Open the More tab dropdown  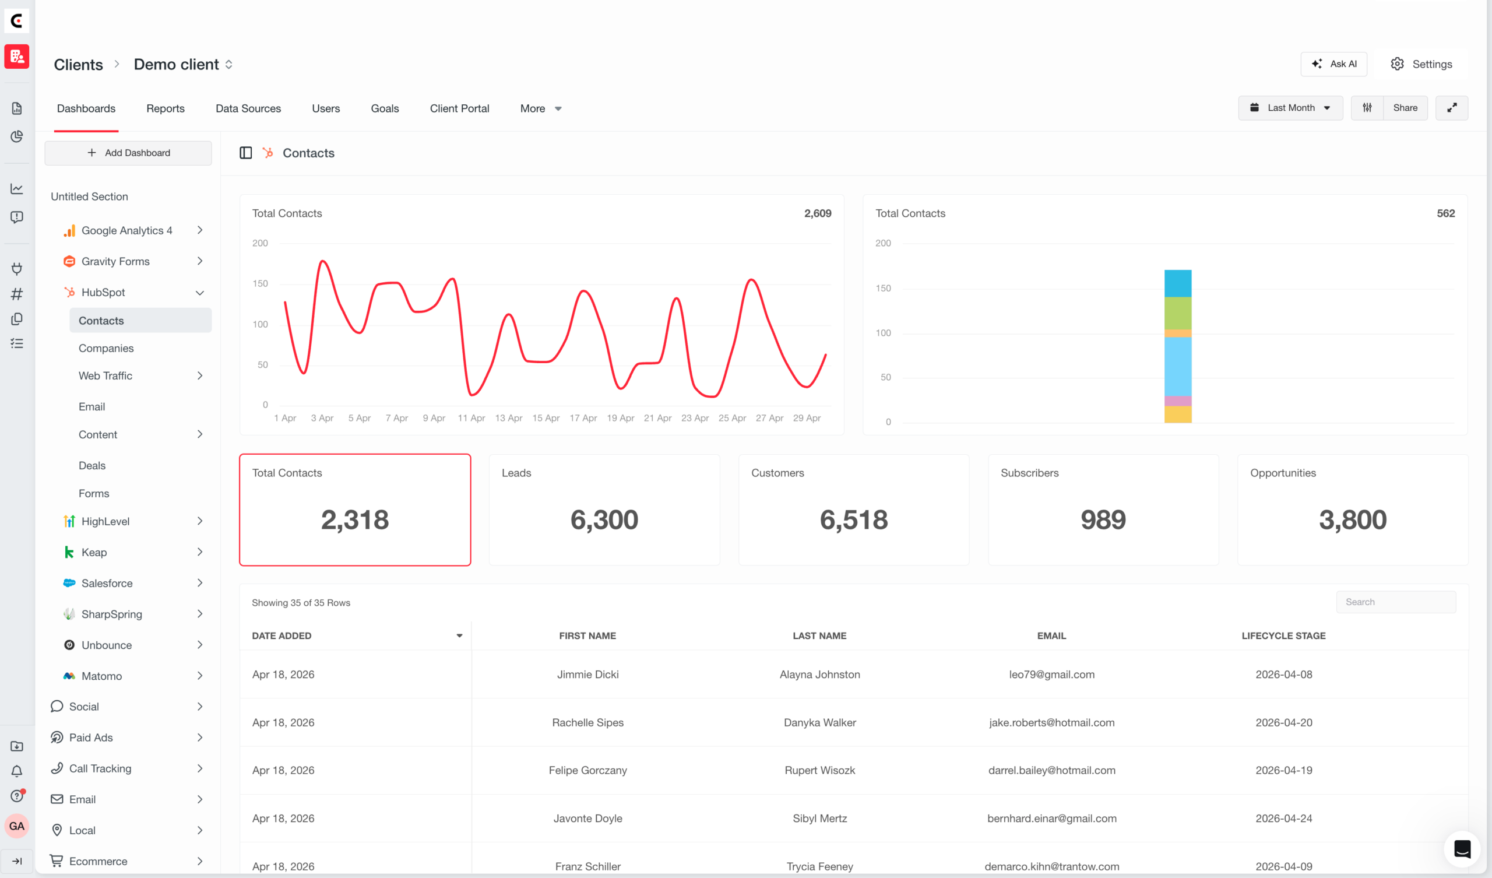[x=540, y=108]
